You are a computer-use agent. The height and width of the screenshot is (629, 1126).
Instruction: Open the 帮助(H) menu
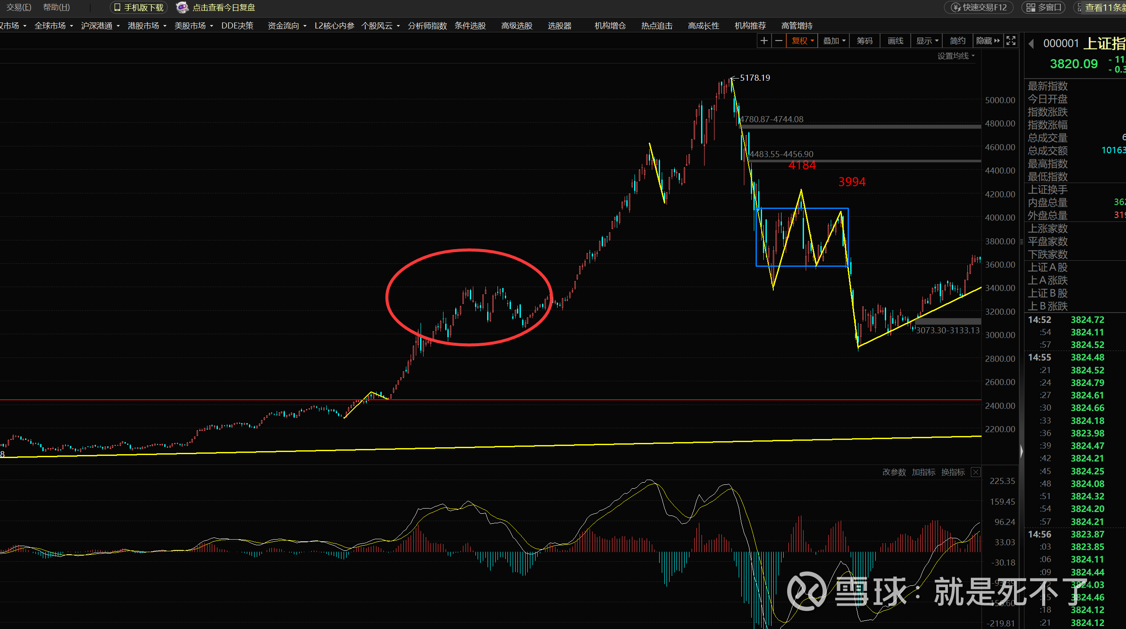tap(56, 7)
